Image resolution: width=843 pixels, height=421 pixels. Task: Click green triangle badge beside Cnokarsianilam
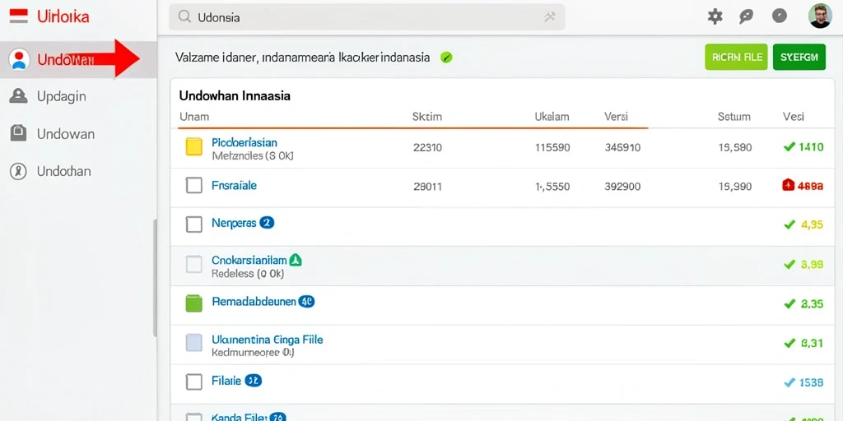pos(296,261)
